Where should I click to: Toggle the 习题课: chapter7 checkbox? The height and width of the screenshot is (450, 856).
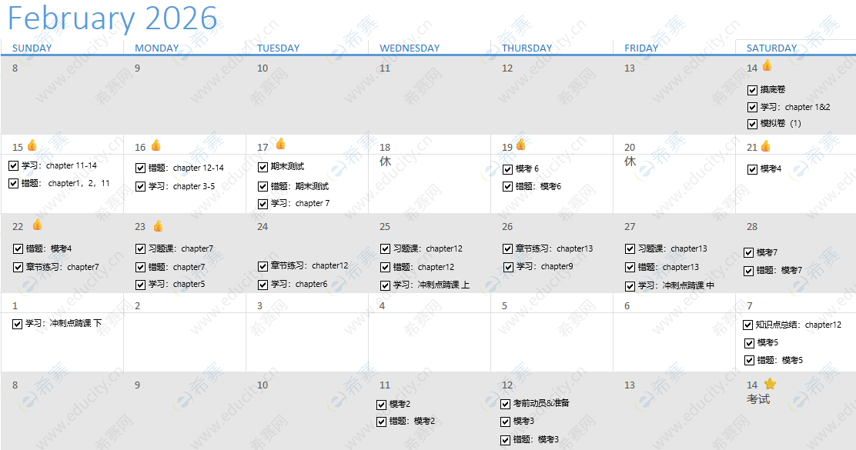click(140, 248)
